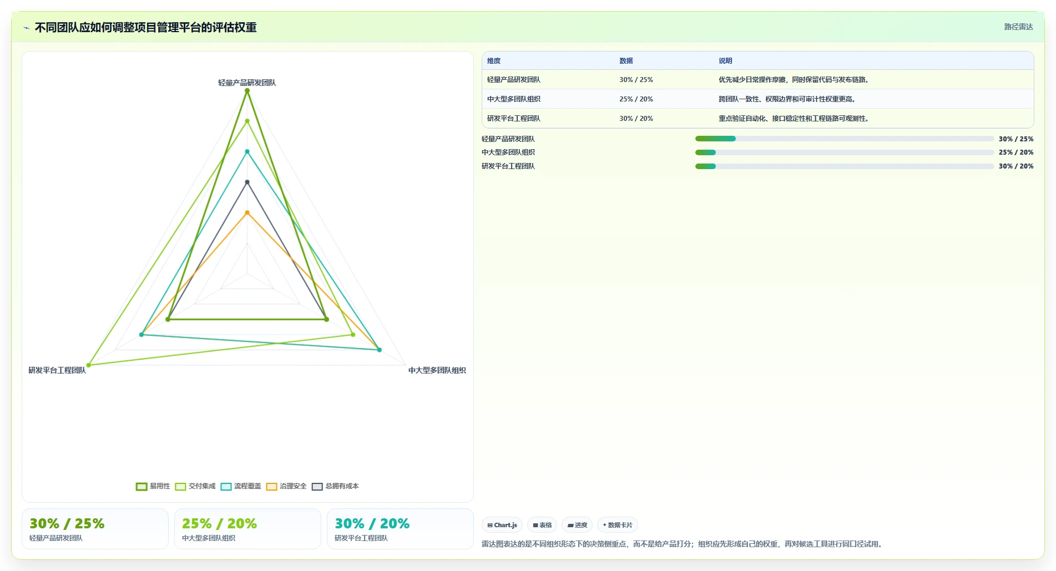The height and width of the screenshot is (571, 1056).
Task: Click the 说明 column header
Action: (x=725, y=61)
